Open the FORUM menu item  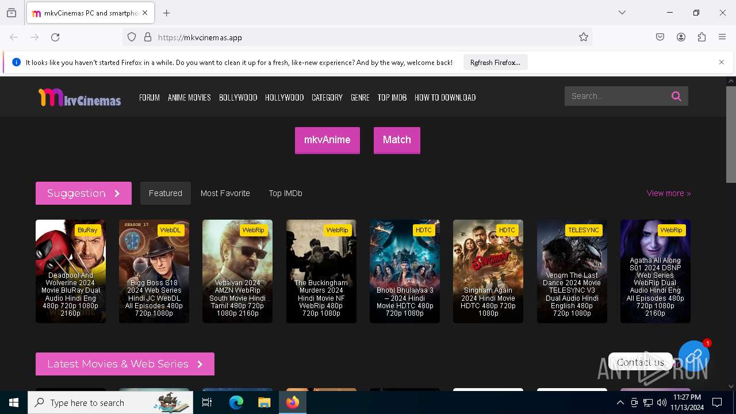149,98
